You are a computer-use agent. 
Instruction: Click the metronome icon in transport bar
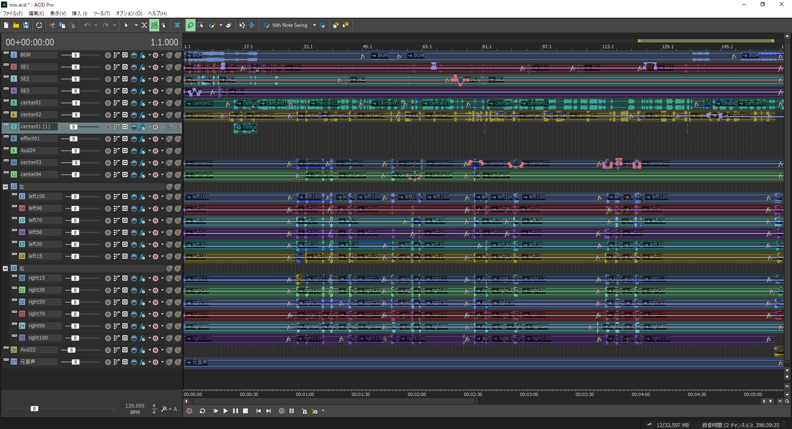point(304,411)
